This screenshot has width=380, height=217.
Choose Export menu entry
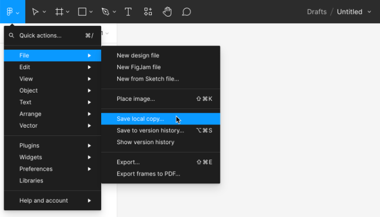tap(161, 162)
